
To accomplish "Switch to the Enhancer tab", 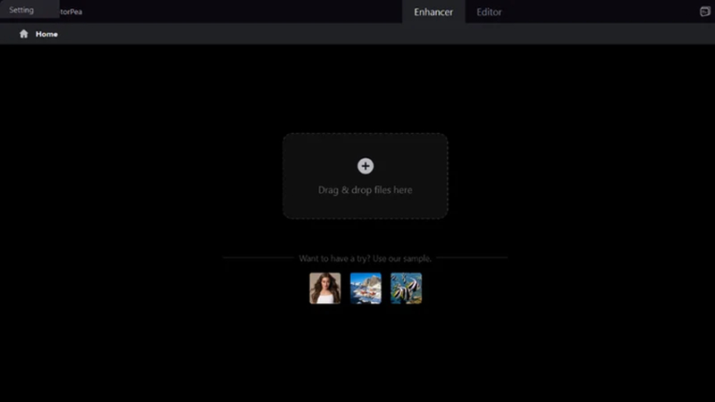I will 433,12.
